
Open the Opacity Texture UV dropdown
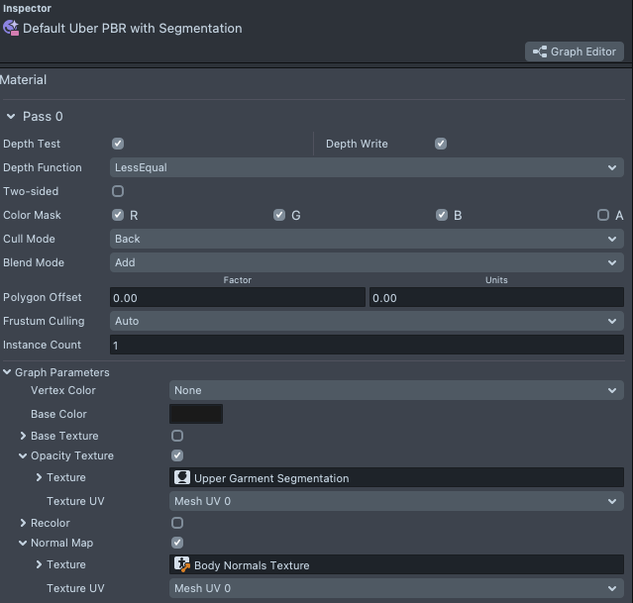coord(396,501)
